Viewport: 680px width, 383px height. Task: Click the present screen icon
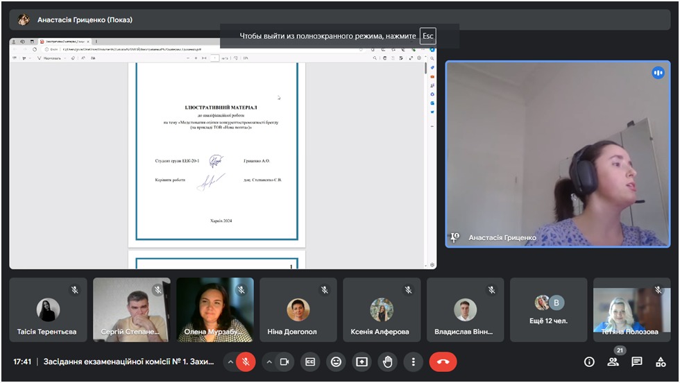[x=362, y=361]
